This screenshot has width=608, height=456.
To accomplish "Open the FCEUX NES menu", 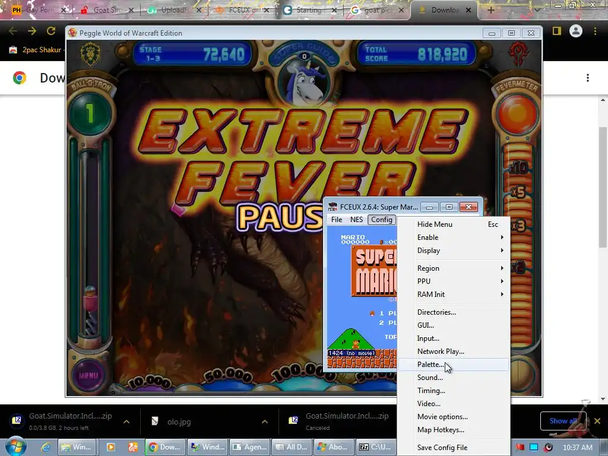I will [356, 220].
